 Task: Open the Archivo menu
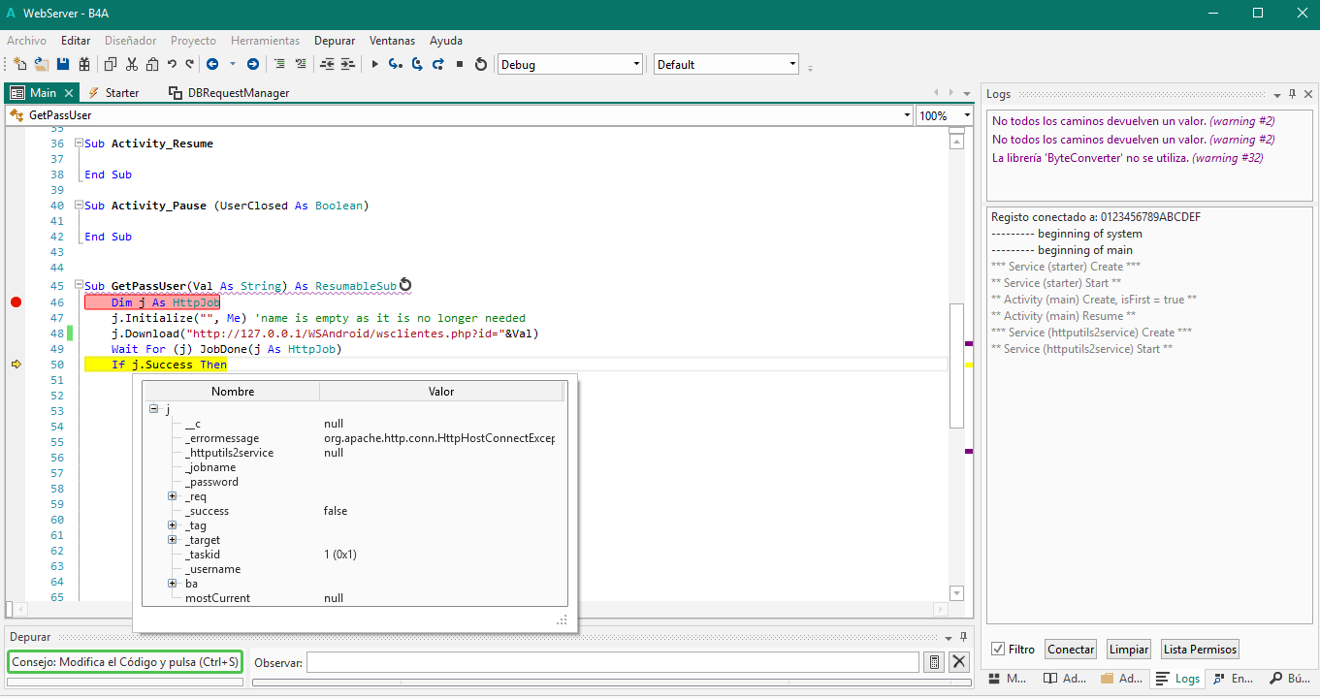[x=26, y=41]
